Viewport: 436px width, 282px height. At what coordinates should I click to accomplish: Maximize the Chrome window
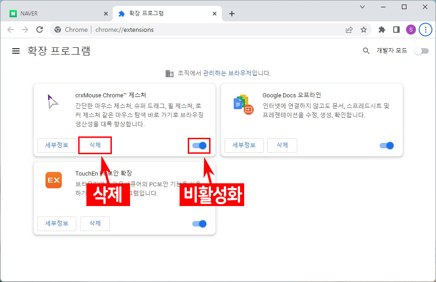pos(404,7)
